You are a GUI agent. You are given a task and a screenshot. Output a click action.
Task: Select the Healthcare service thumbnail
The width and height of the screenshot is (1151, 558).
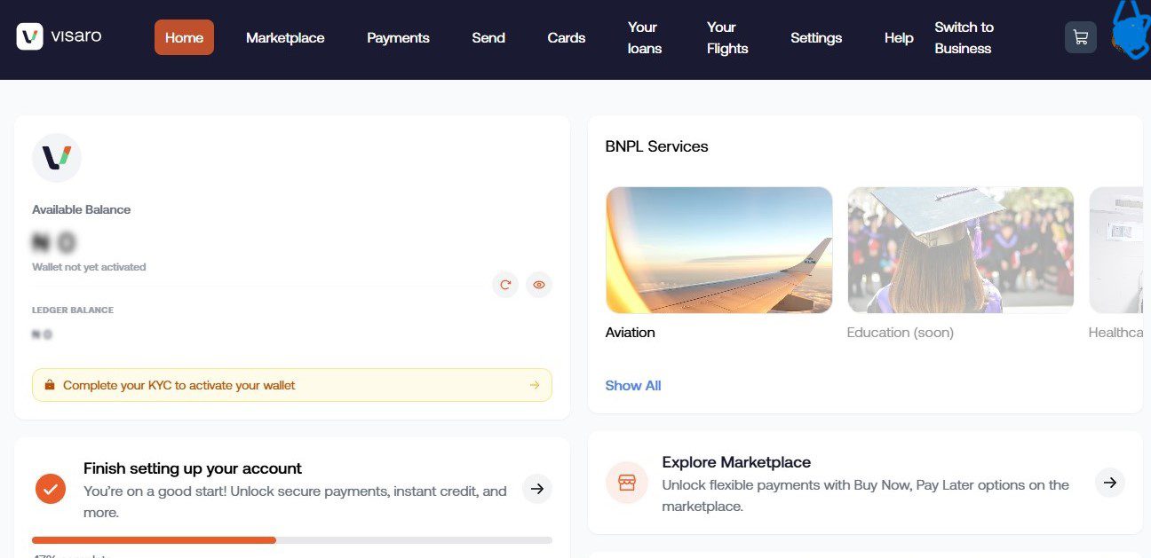pos(1116,250)
